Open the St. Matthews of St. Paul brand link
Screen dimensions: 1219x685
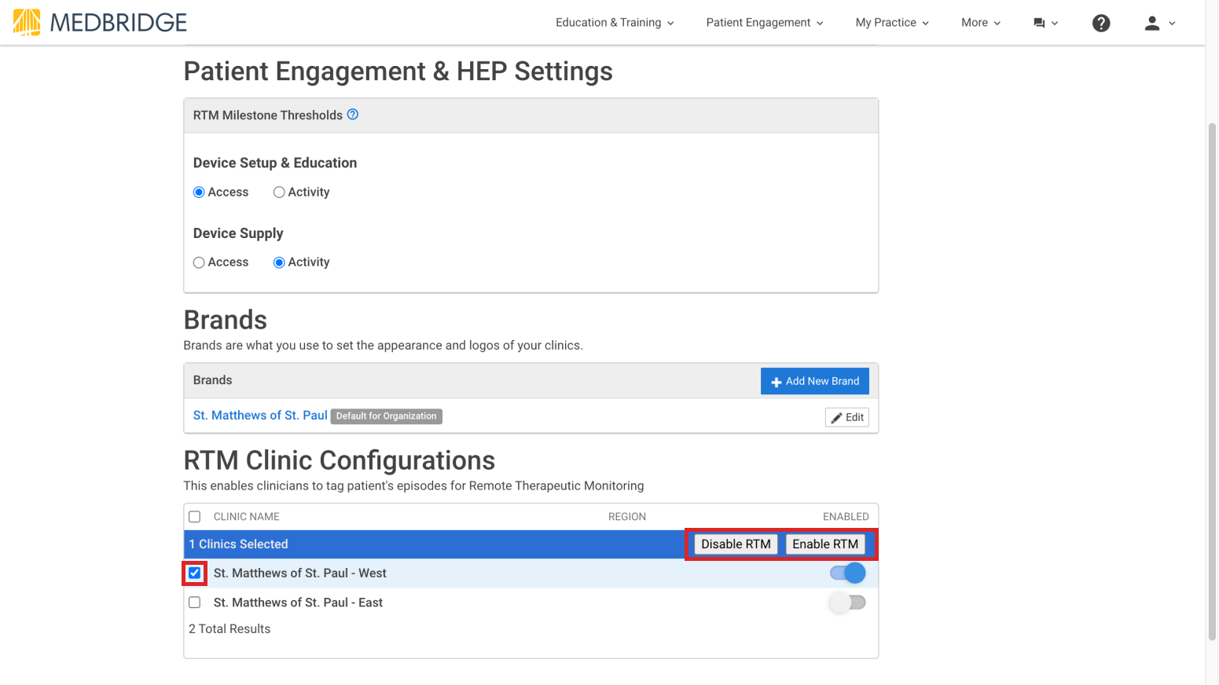click(259, 415)
